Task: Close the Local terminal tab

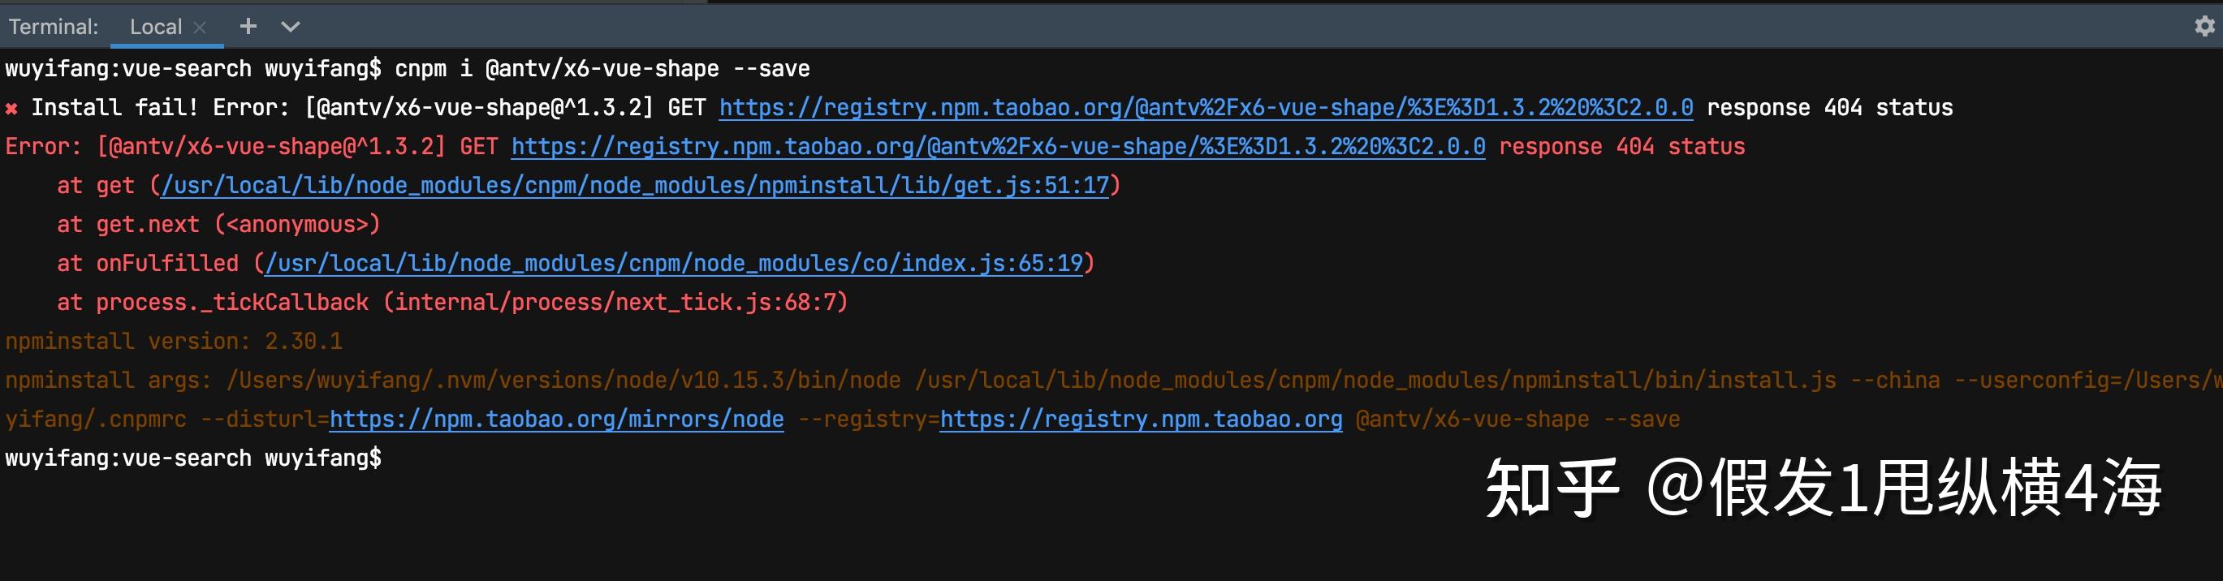Action: coord(201,28)
